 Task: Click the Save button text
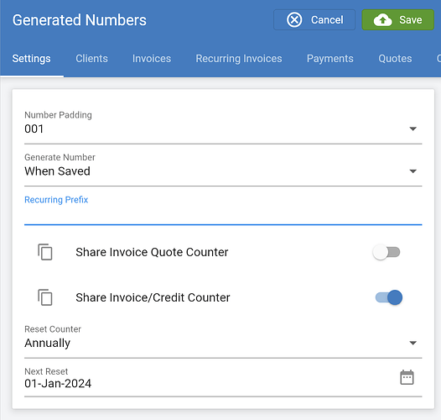tap(410, 19)
